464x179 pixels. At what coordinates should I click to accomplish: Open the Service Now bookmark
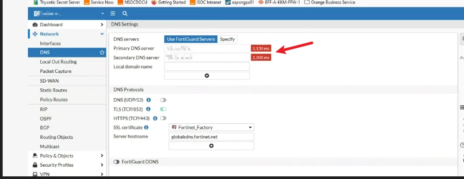tap(99, 2)
